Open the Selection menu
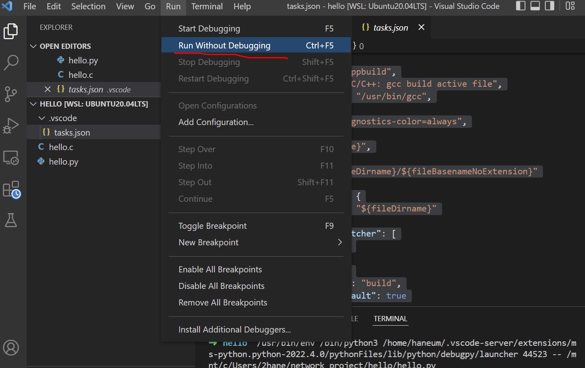 click(x=88, y=6)
